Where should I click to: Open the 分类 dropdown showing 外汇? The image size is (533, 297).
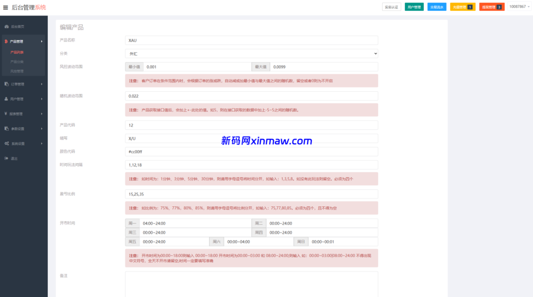[251, 54]
